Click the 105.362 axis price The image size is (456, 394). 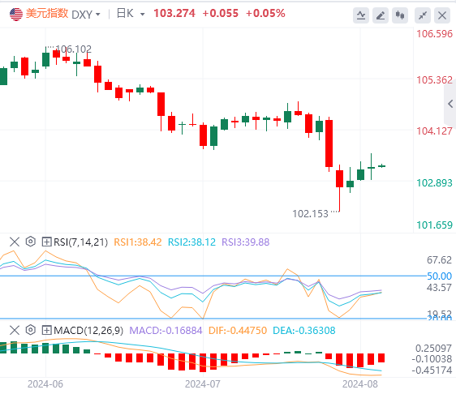[434, 80]
